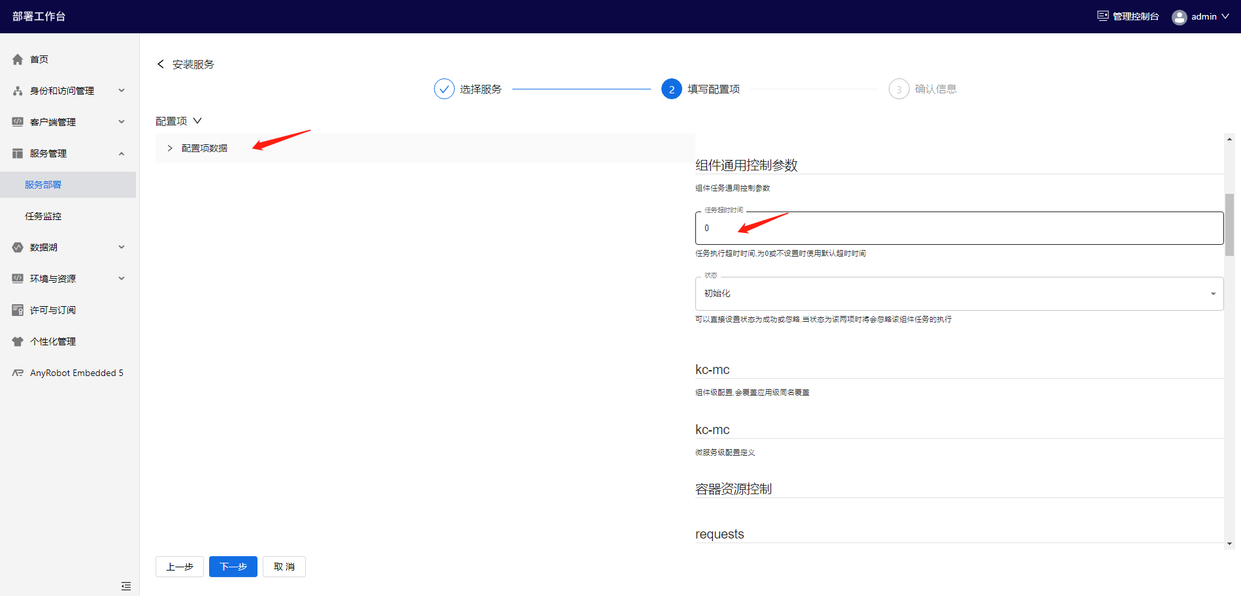Click the 管理控制台 console icon
1241x596 pixels.
coord(1102,16)
